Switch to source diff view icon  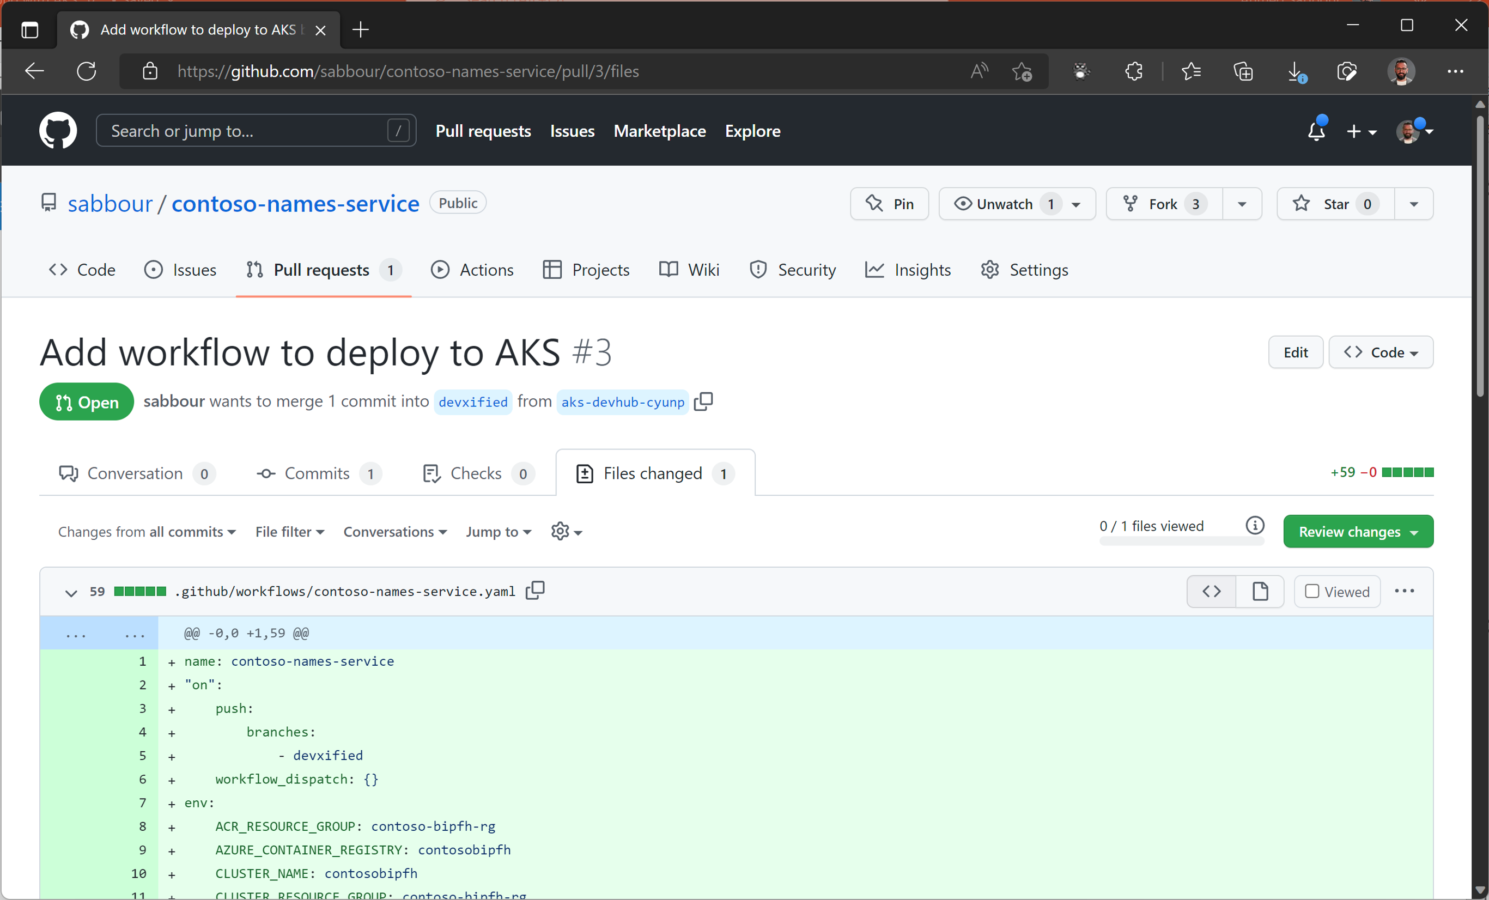1211,591
